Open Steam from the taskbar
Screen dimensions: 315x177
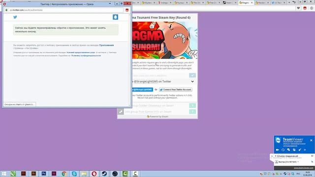104,174
